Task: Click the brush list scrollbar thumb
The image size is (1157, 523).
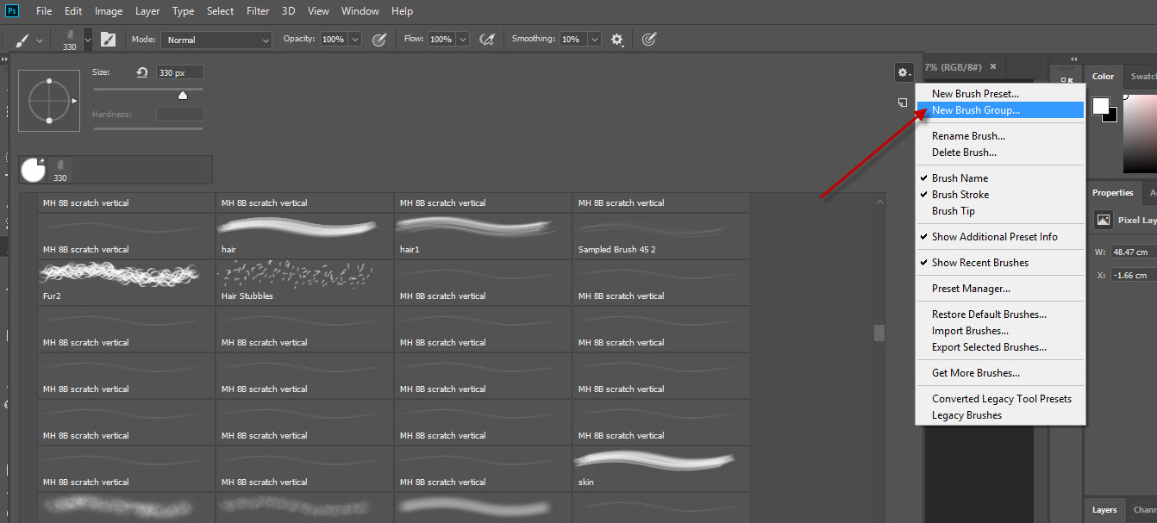Action: pos(879,333)
